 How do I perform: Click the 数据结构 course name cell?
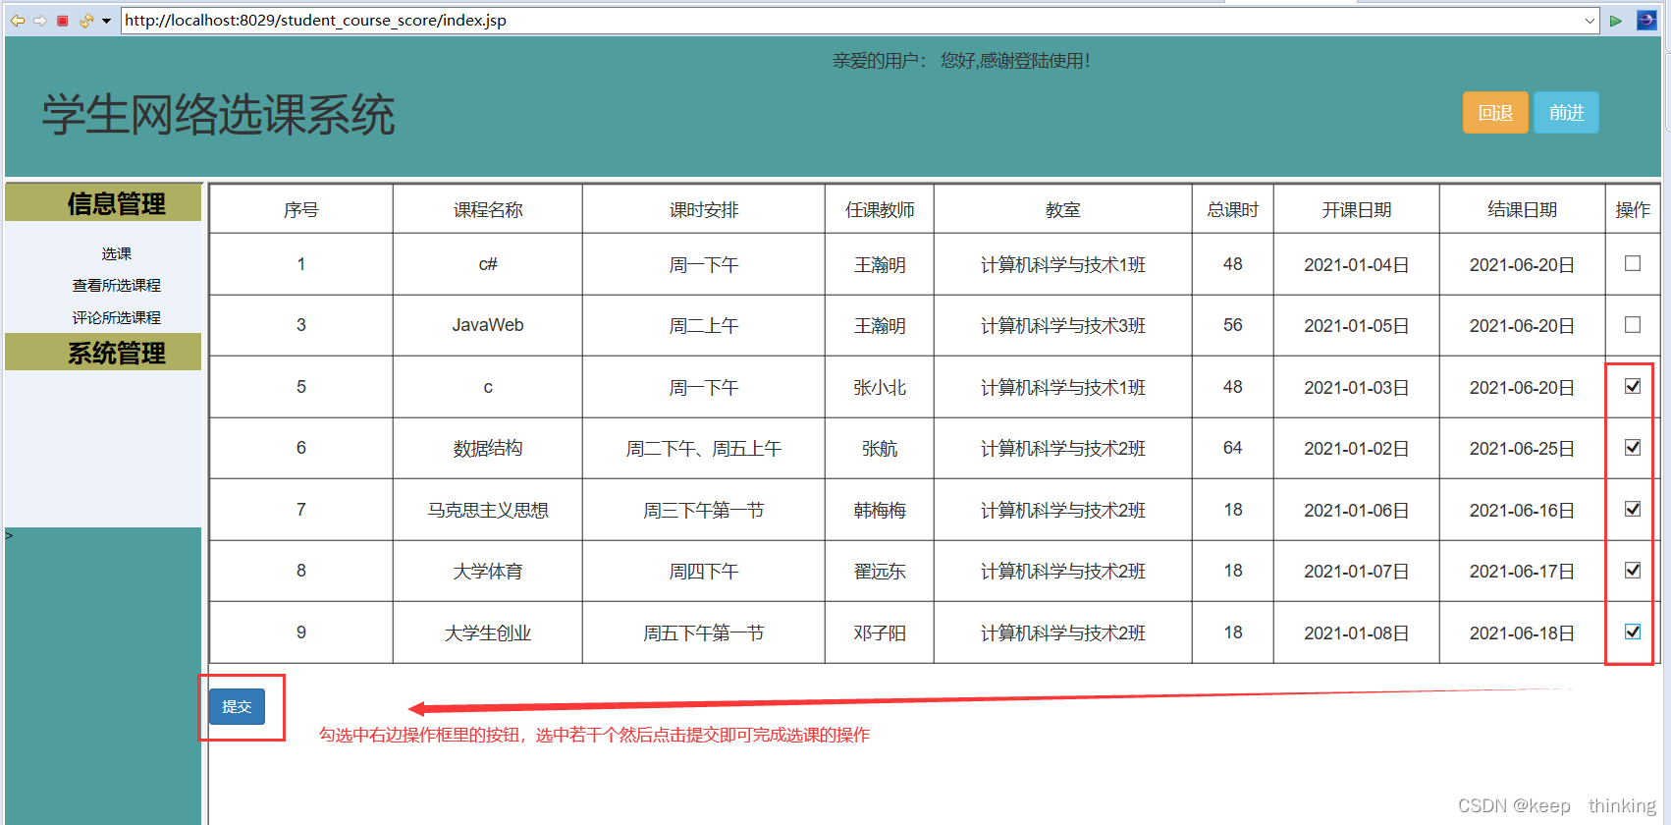(488, 448)
